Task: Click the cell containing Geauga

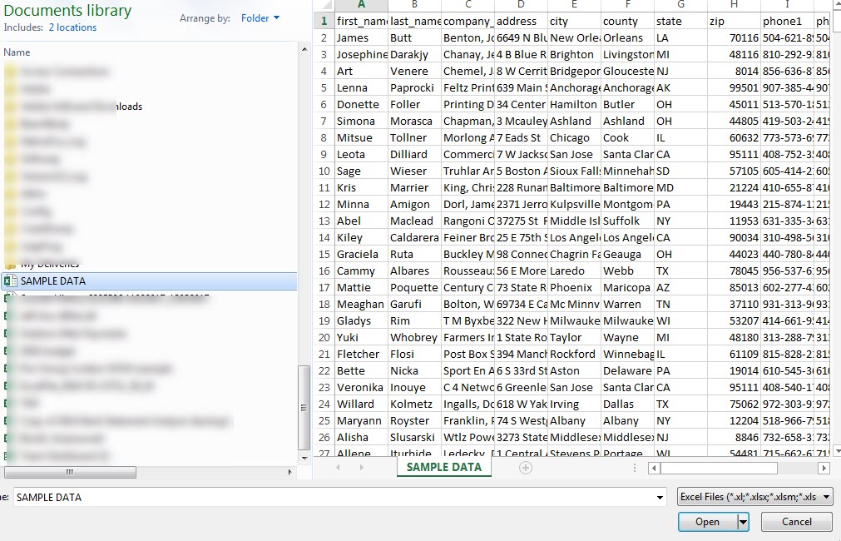Action: [627, 255]
